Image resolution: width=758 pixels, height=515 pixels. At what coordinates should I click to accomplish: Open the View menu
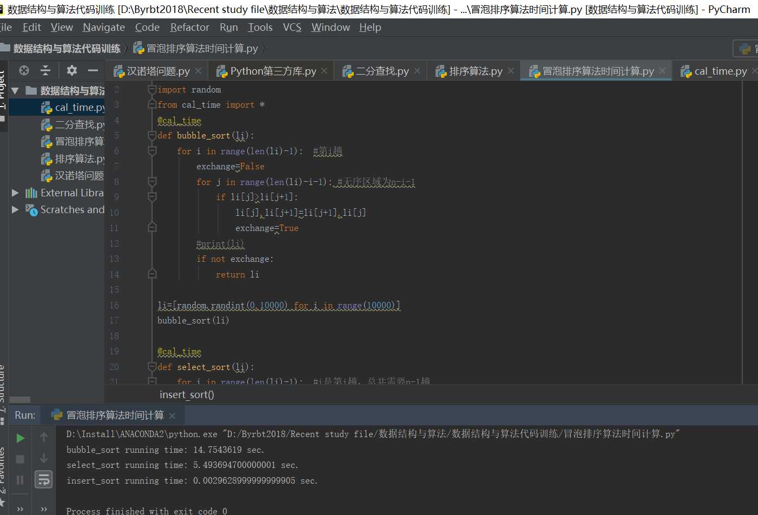(x=62, y=27)
